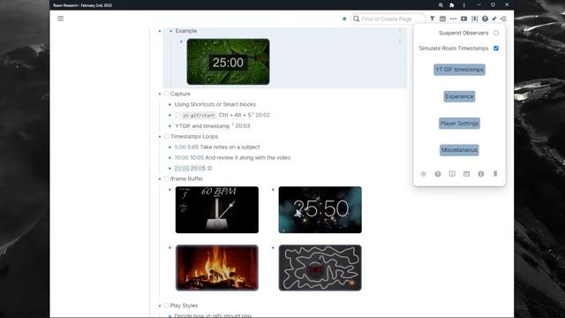
Task: Open the page filter funnel icon
Action: point(432,19)
